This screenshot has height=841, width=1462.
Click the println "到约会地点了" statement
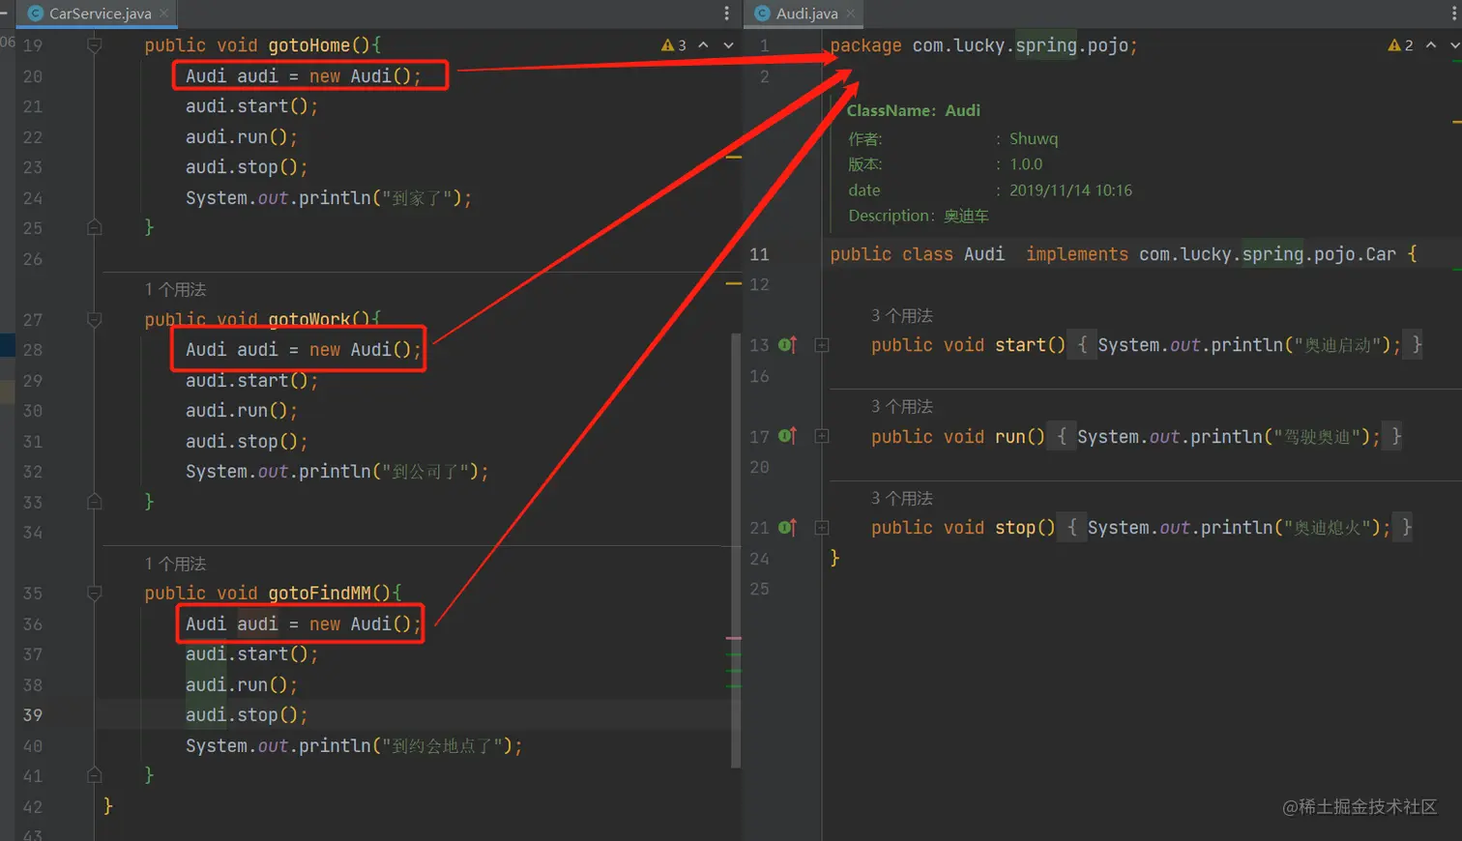coord(354,746)
